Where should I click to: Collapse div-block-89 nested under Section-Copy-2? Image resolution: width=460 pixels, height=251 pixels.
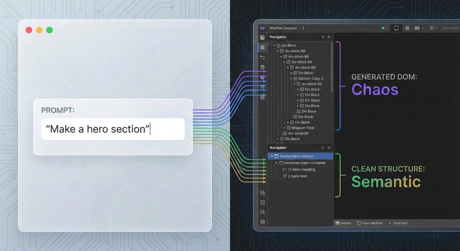coord(294,84)
